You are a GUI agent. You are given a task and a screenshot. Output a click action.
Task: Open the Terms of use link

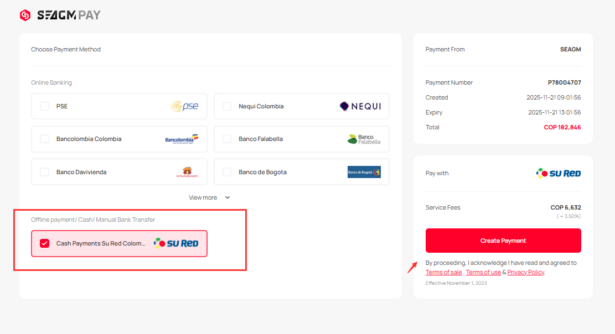click(483, 272)
